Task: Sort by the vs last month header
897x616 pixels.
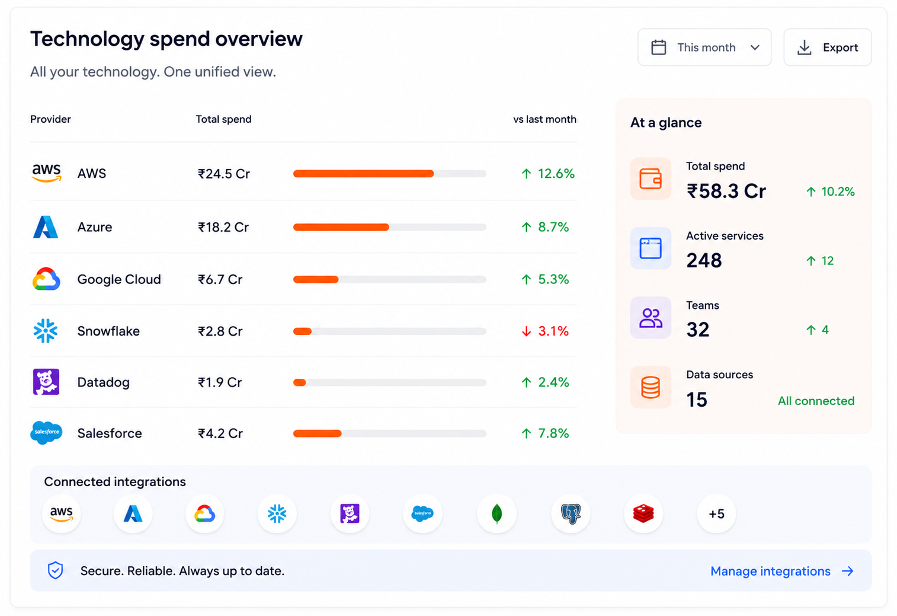Action: pos(544,119)
